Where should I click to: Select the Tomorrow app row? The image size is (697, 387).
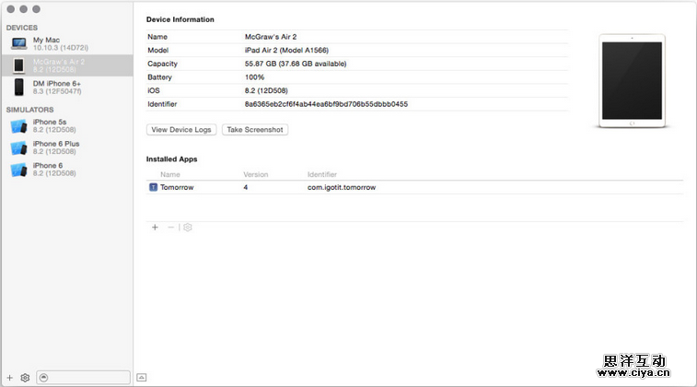coord(414,187)
